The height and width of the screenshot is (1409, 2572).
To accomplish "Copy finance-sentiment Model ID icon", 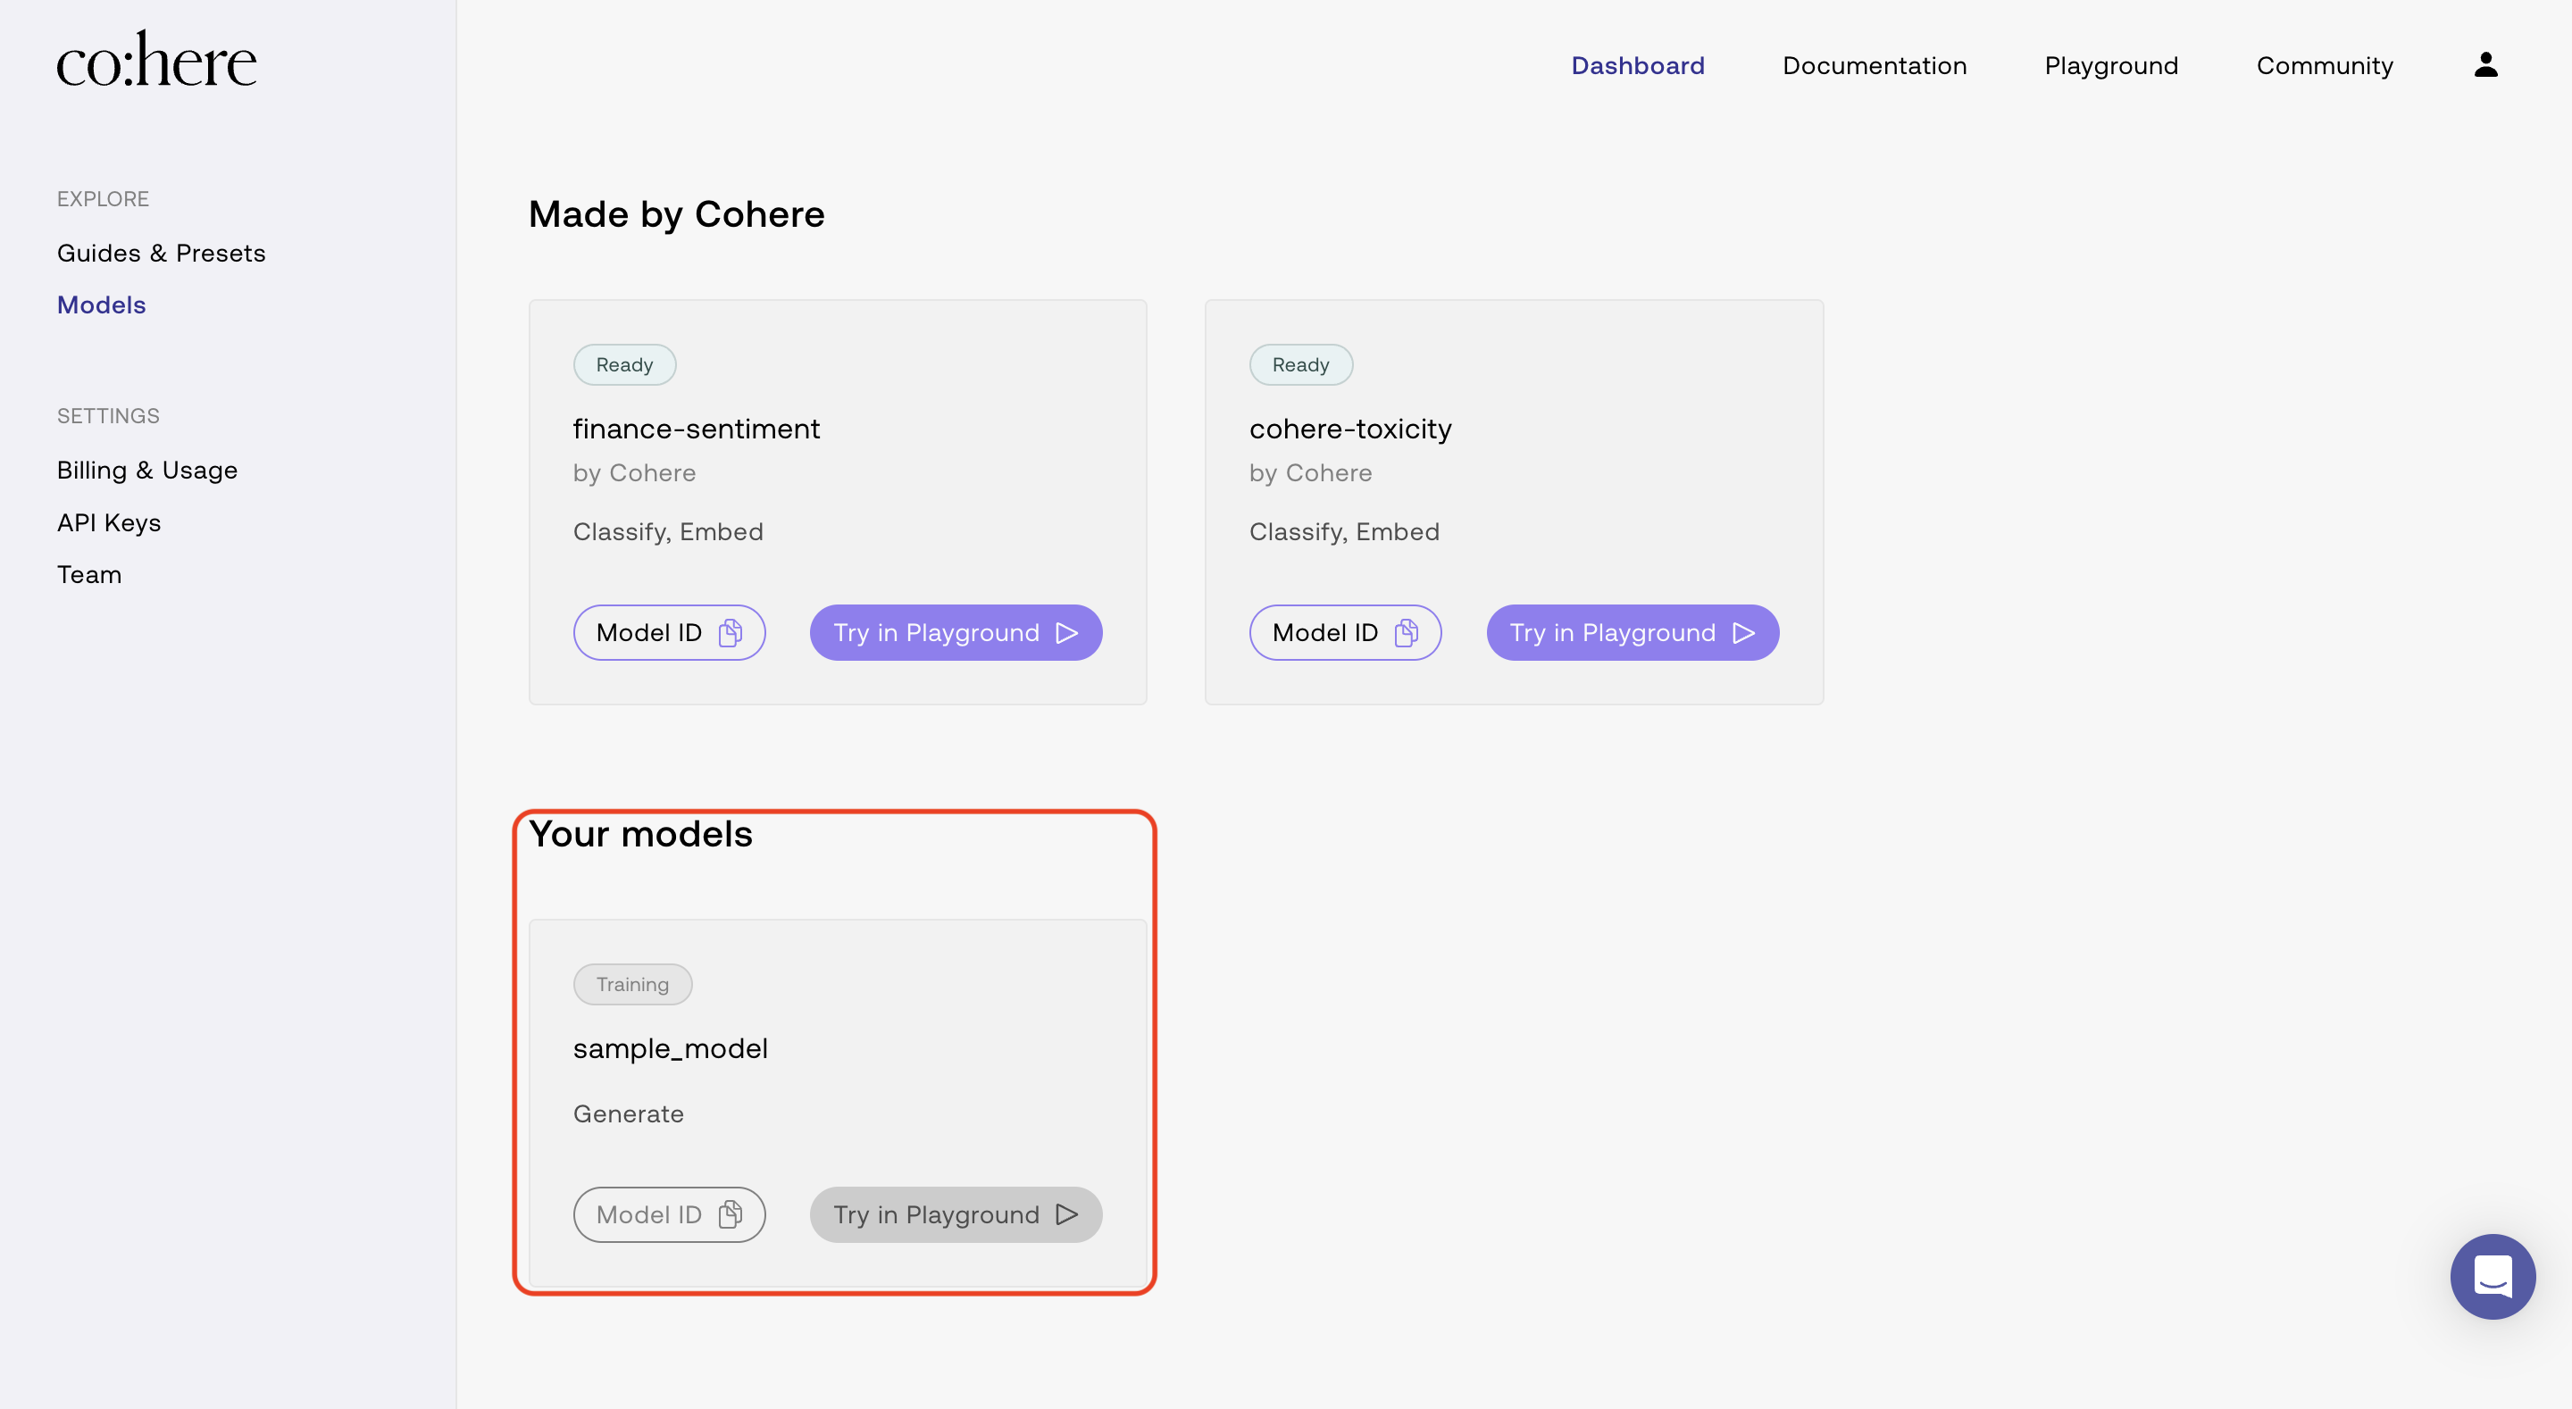I will click(x=731, y=633).
